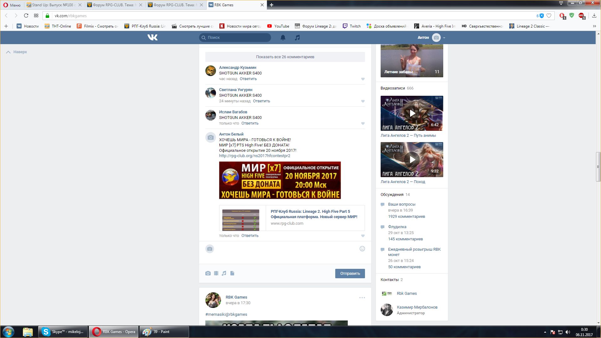
Task: Open Rbk Games contact
Action: tap(407, 294)
